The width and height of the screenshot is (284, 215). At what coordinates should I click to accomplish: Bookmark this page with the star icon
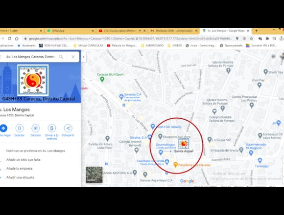(x=251, y=39)
